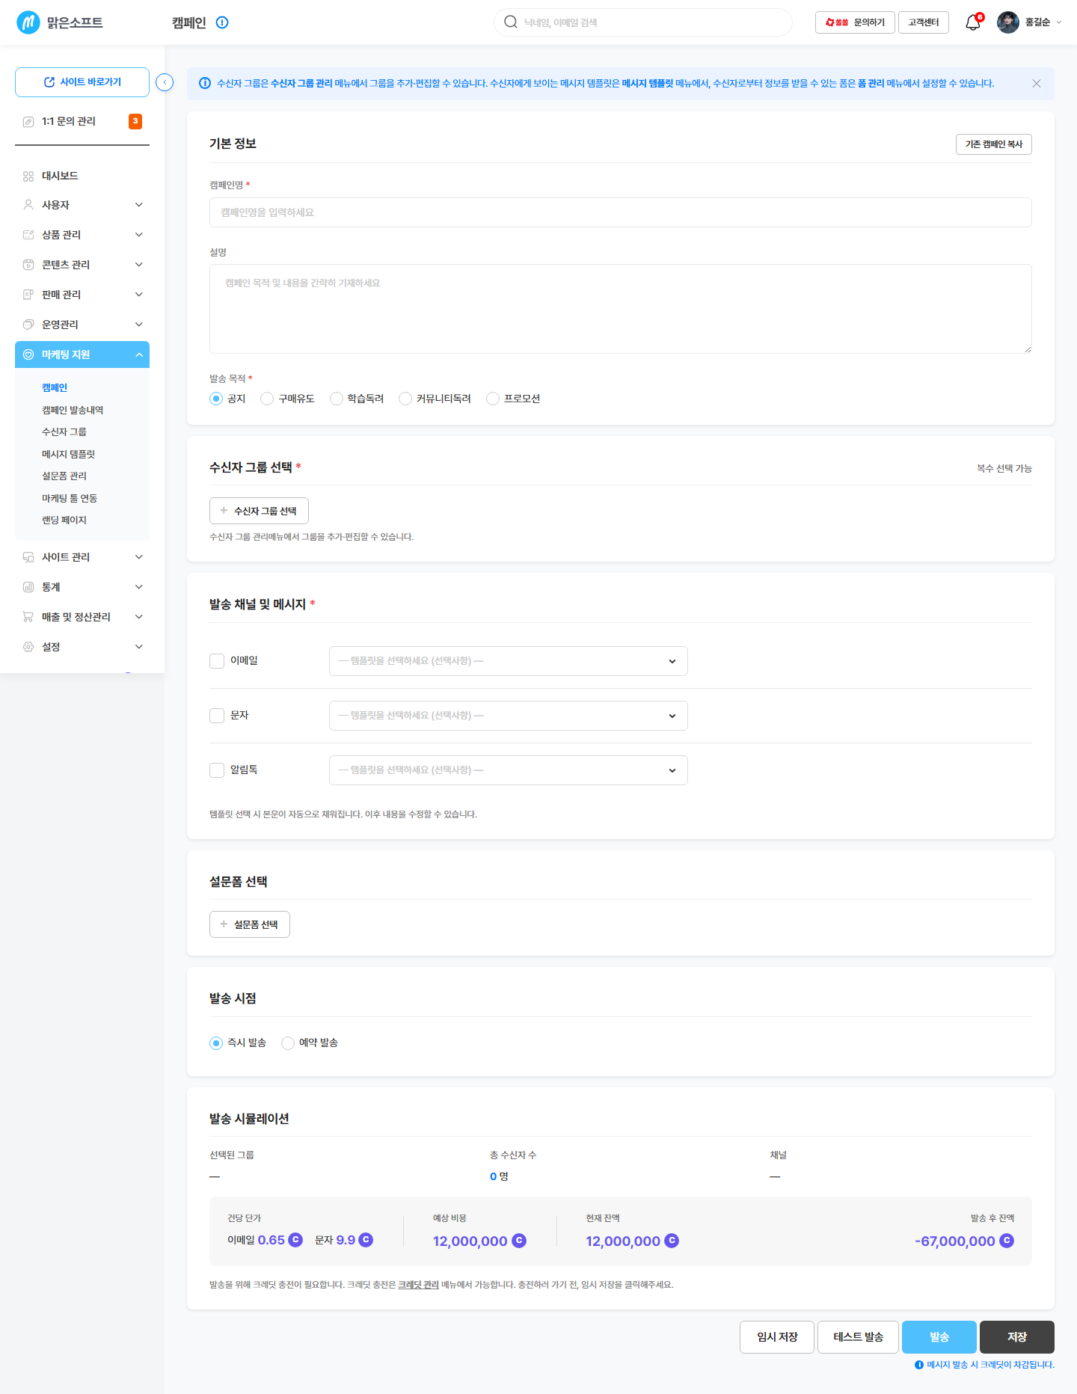Click the 캠페인명 input field
Viewport: 1077px width, 1394px height.
pyautogui.click(x=621, y=212)
